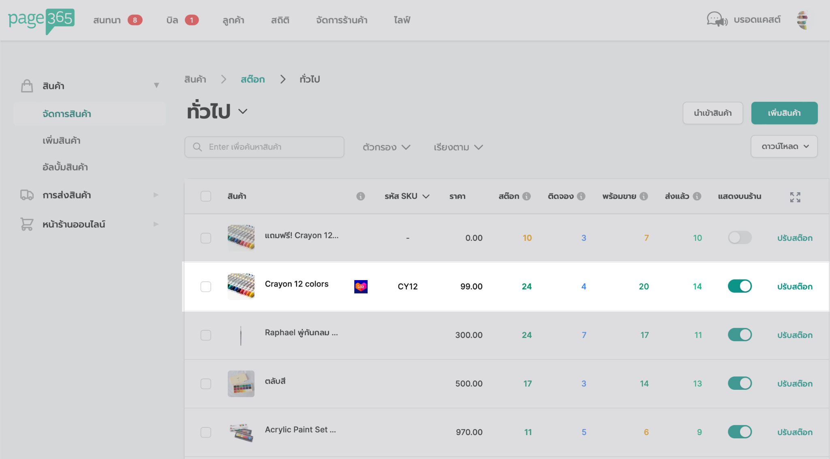This screenshot has height=459, width=830.
Task: Open the broadcast megaphone icon
Action: coord(717,19)
